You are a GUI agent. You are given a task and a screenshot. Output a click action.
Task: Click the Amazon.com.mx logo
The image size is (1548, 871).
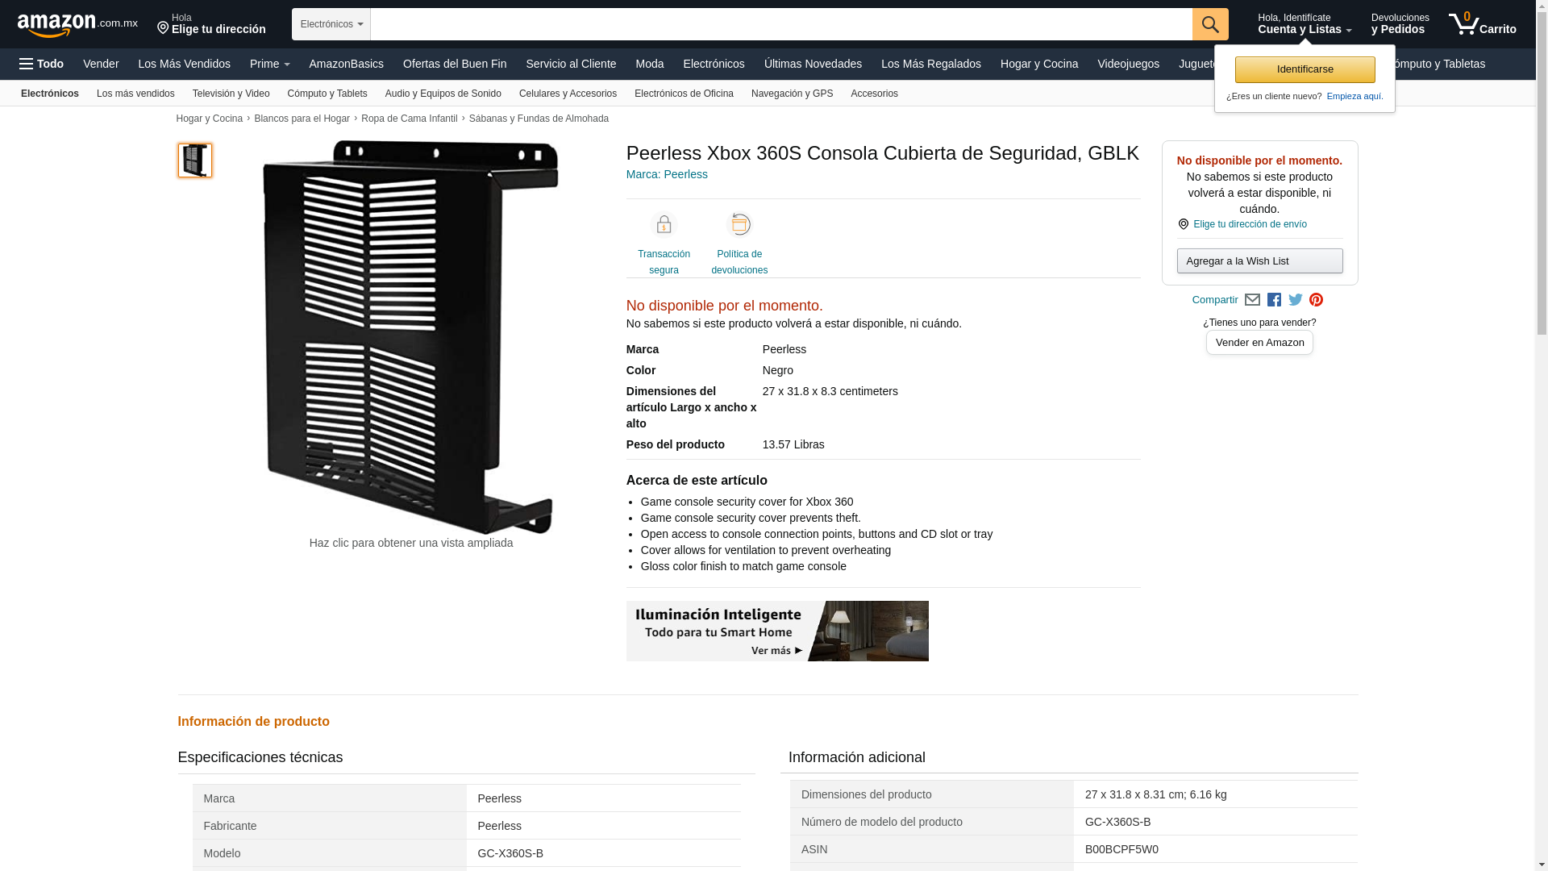pos(77,25)
